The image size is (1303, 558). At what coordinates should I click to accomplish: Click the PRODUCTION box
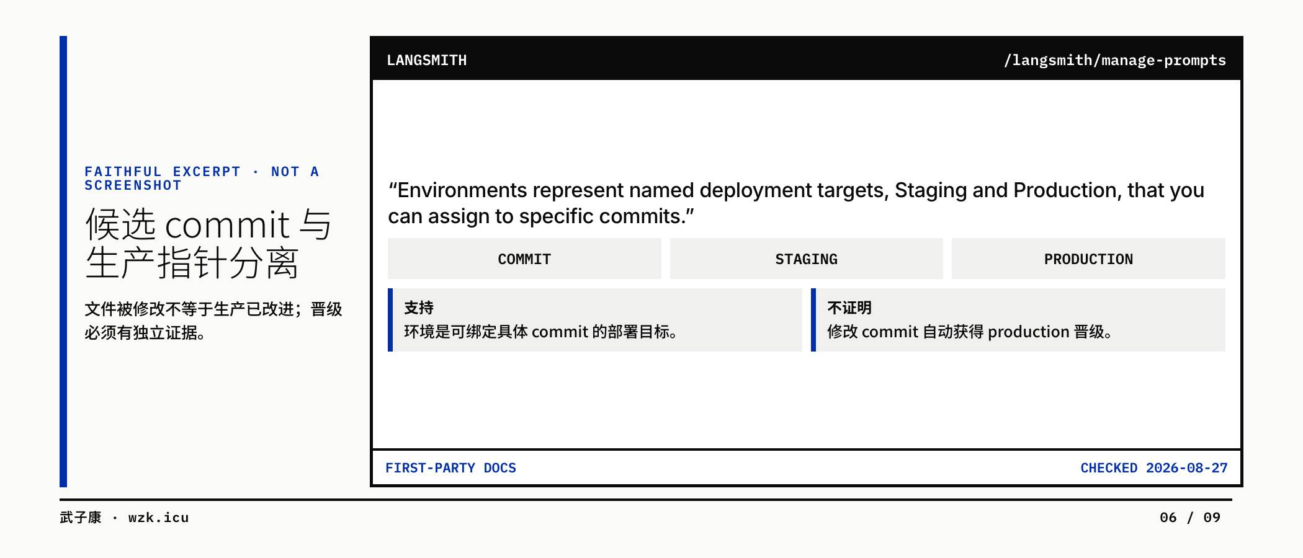click(1088, 259)
